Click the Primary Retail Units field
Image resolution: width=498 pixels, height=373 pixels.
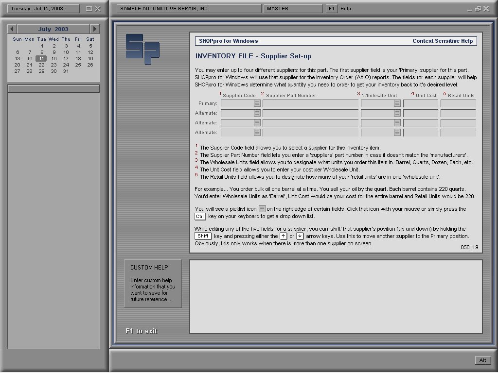(x=458, y=103)
